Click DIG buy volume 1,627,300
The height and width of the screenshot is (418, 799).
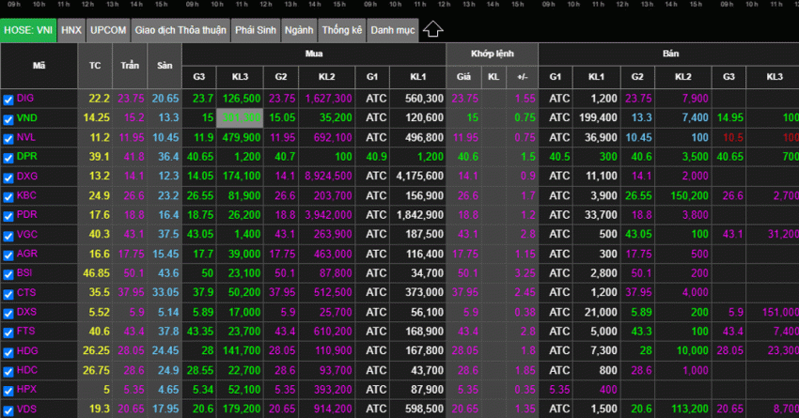pyautogui.click(x=329, y=99)
